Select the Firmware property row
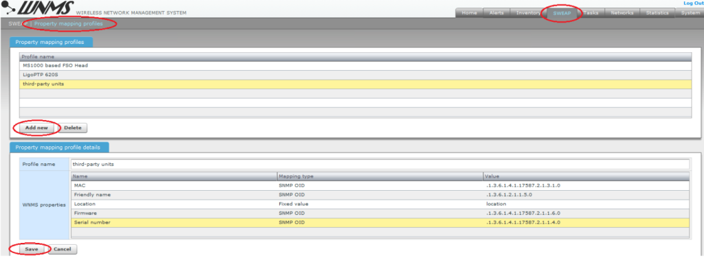The image size is (704, 258). click(379, 213)
